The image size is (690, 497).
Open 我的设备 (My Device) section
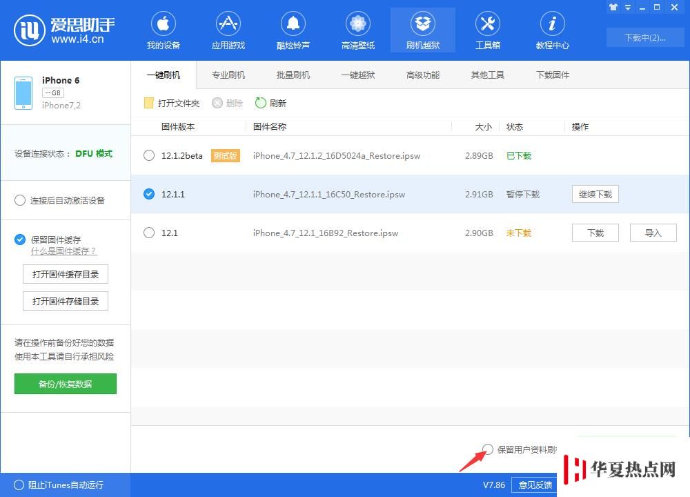point(164,30)
